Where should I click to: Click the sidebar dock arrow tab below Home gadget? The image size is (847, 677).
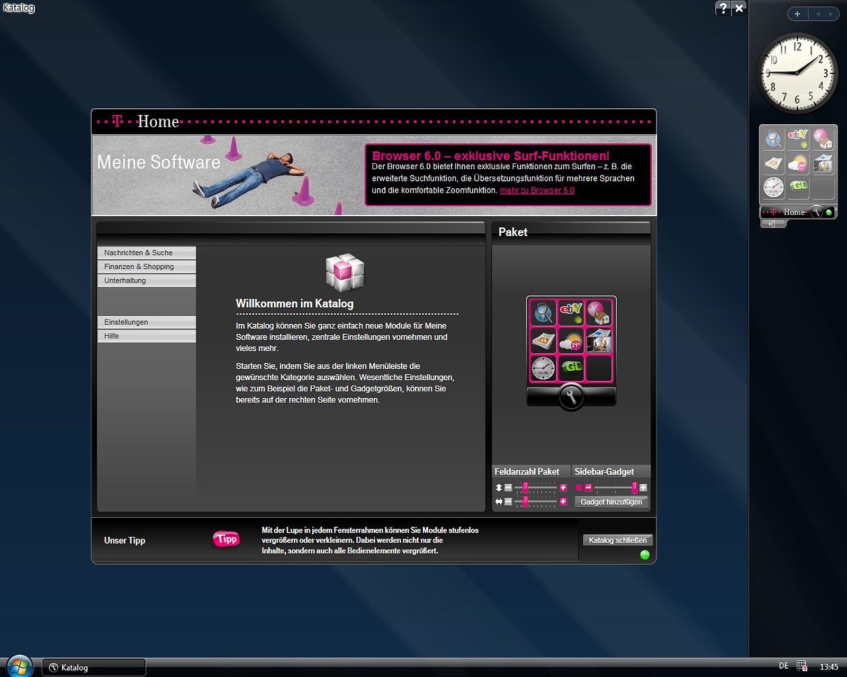773,224
